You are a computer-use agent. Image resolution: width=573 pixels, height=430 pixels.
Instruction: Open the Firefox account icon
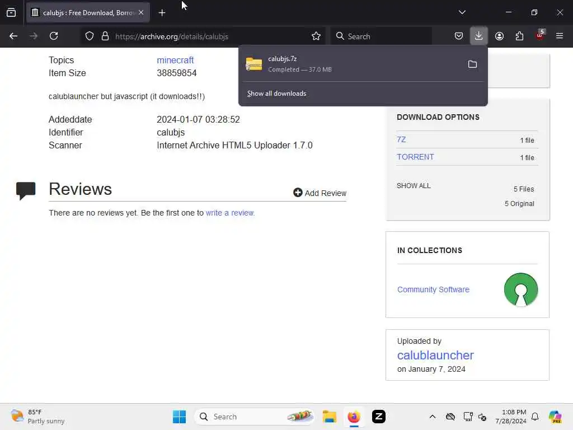[499, 36]
